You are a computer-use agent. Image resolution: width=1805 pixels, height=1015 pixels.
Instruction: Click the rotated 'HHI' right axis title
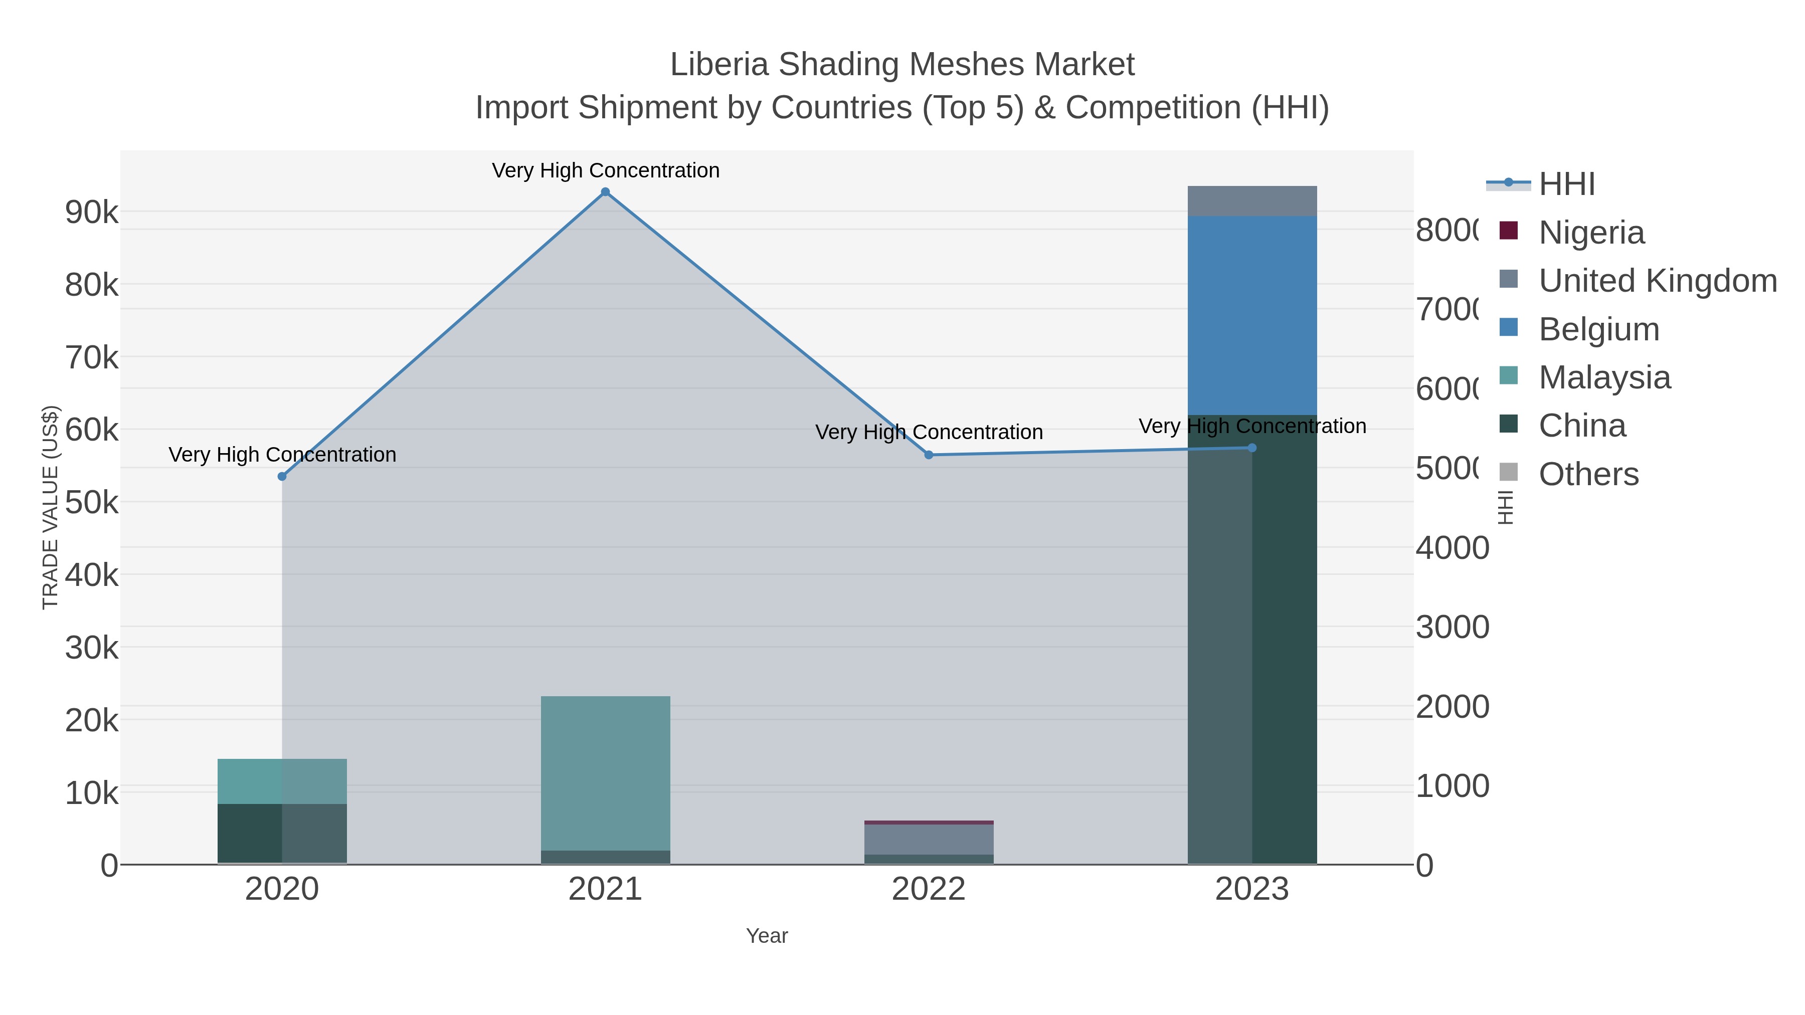[1504, 507]
